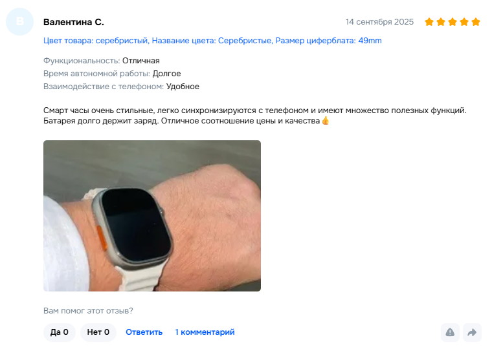492x349 pixels.
Task: Click the reviewer avatar with letter B
Action: tap(20, 21)
